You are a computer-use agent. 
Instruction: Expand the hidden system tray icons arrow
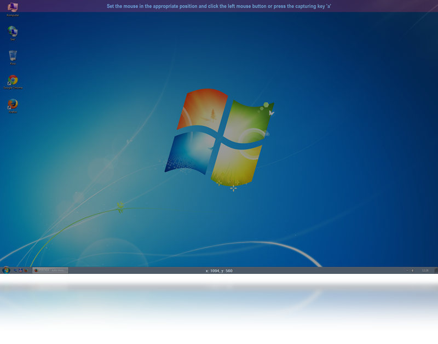coord(407,270)
